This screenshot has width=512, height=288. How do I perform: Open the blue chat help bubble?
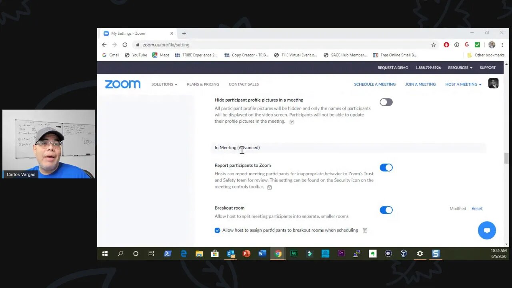(x=487, y=230)
